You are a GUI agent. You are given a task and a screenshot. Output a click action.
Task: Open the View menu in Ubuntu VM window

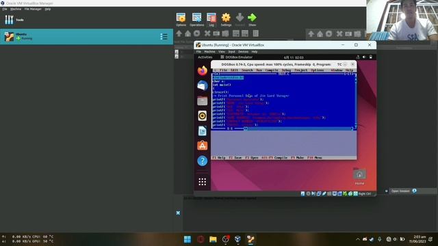222,52
